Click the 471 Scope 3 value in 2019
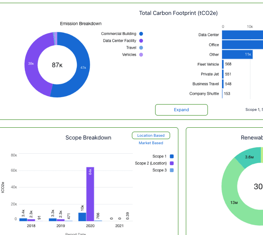Image resolution: width=263 pixels, height=235 pixels. 69,216
